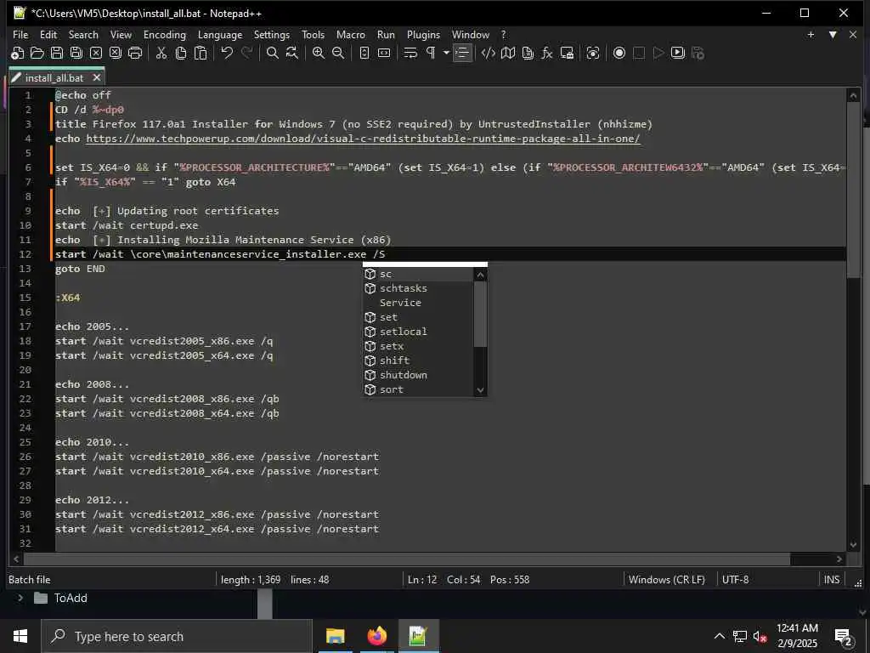Click the New file toolbar icon
The width and height of the screenshot is (870, 653).
17,54
